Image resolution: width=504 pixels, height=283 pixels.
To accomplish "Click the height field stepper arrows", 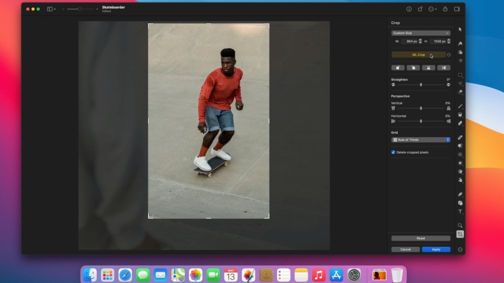I will click(x=448, y=41).
